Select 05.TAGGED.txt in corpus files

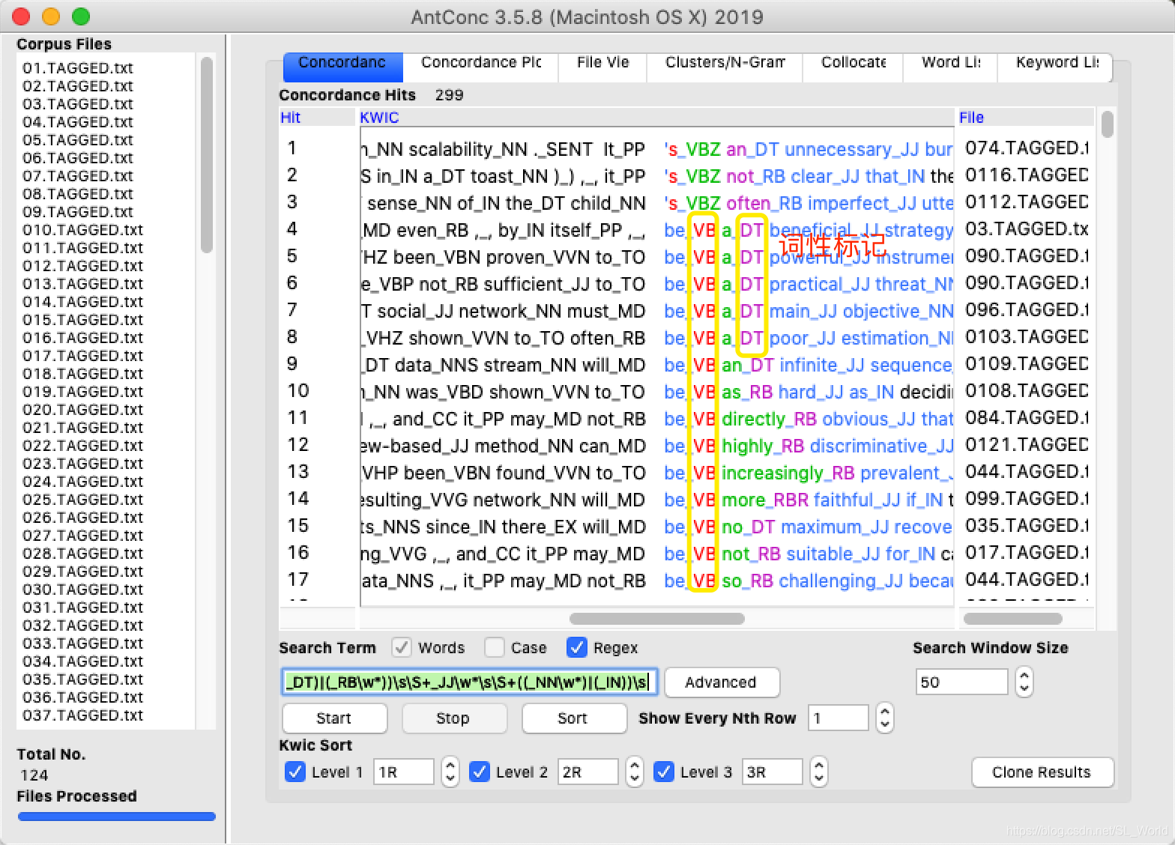point(78,140)
